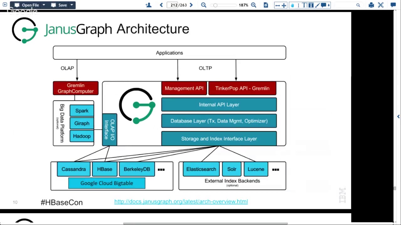
Task: Expand the Save dropdown arrow
Action: coord(72,5)
